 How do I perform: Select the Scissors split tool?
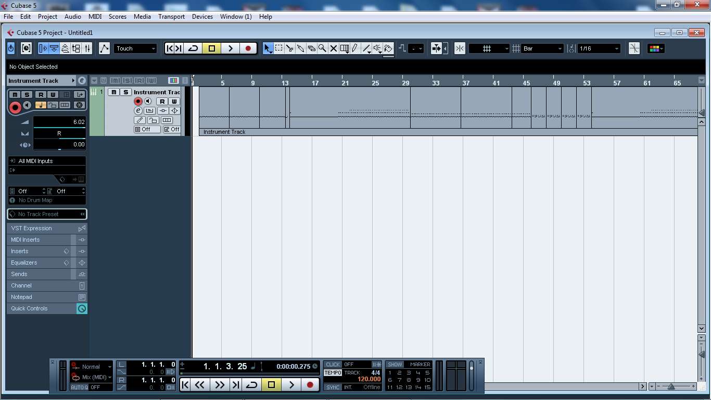click(290, 48)
